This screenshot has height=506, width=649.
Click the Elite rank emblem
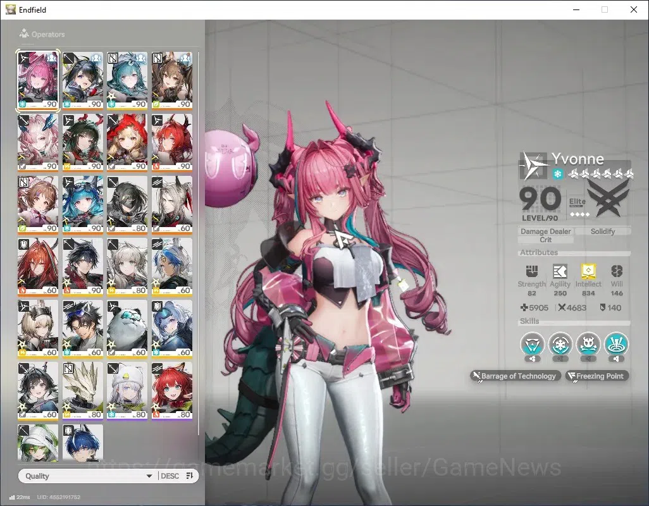point(608,199)
